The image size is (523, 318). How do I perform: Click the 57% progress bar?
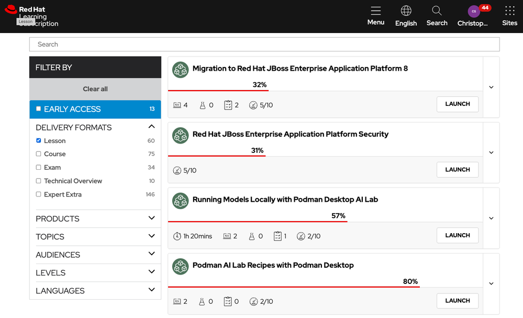258,222
